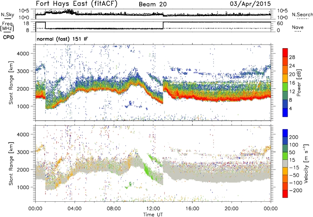This screenshot has height=217, width=313.
Task: Click the 'Power [dB]' colorbar label
Action: [x=299, y=83]
